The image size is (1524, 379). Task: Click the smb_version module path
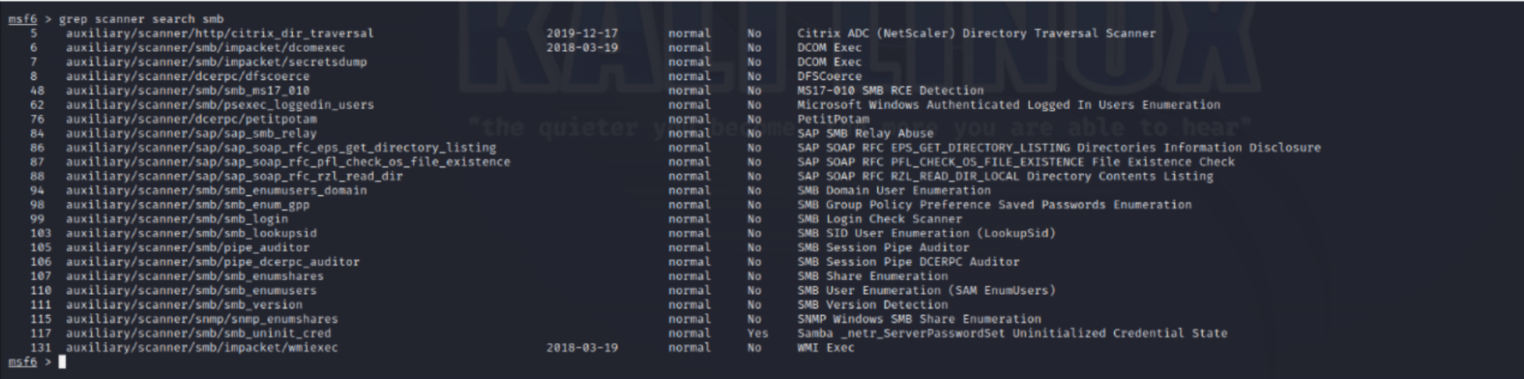pyautogui.click(x=184, y=305)
